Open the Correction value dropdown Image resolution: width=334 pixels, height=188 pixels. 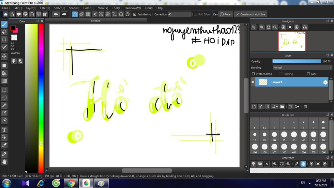180,14
